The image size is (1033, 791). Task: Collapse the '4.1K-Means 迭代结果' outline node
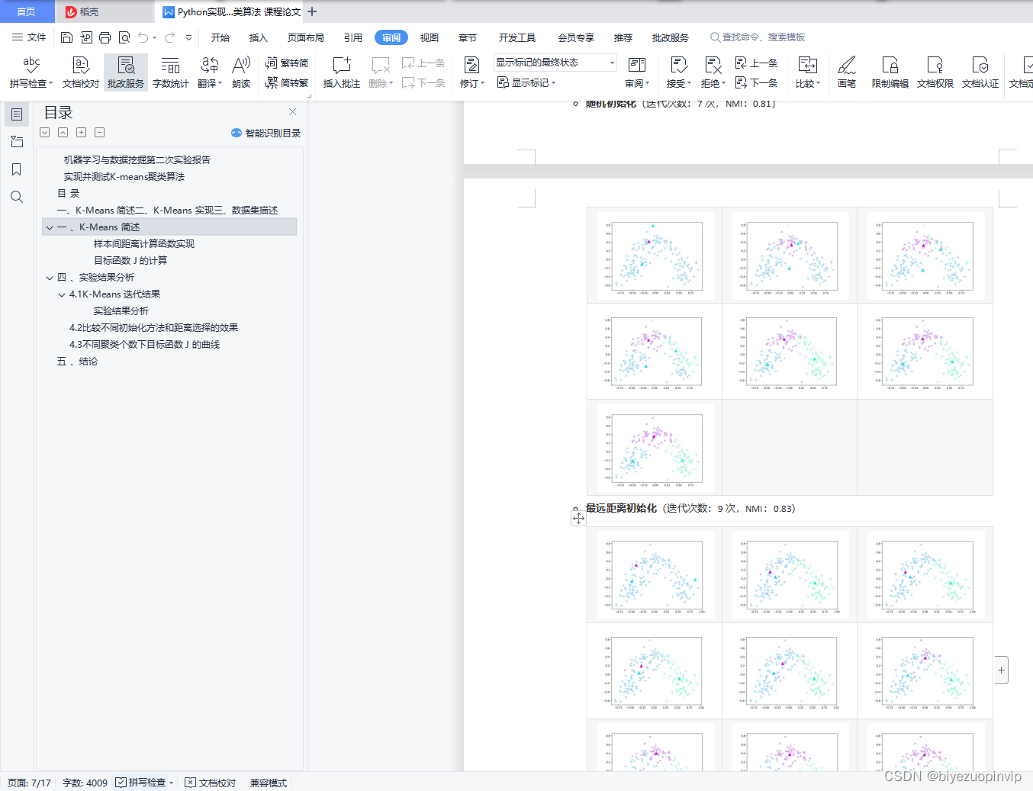pyautogui.click(x=62, y=294)
